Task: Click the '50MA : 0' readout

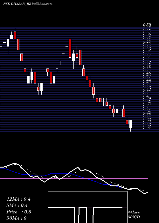Action: pos(17,218)
